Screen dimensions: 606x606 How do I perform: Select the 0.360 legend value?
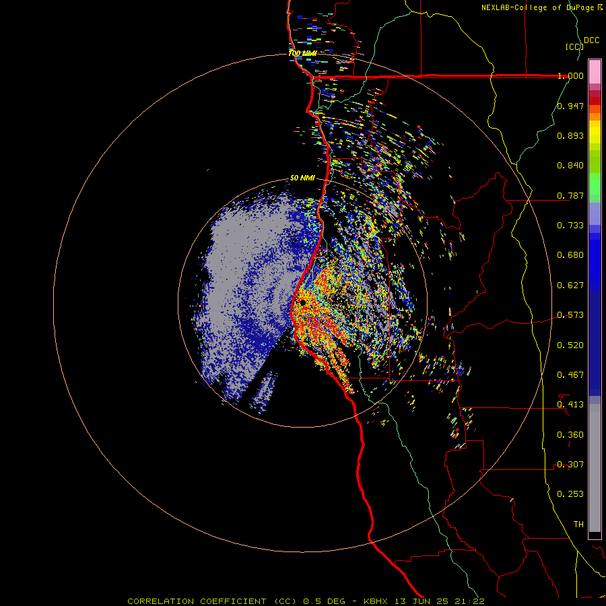pos(570,435)
